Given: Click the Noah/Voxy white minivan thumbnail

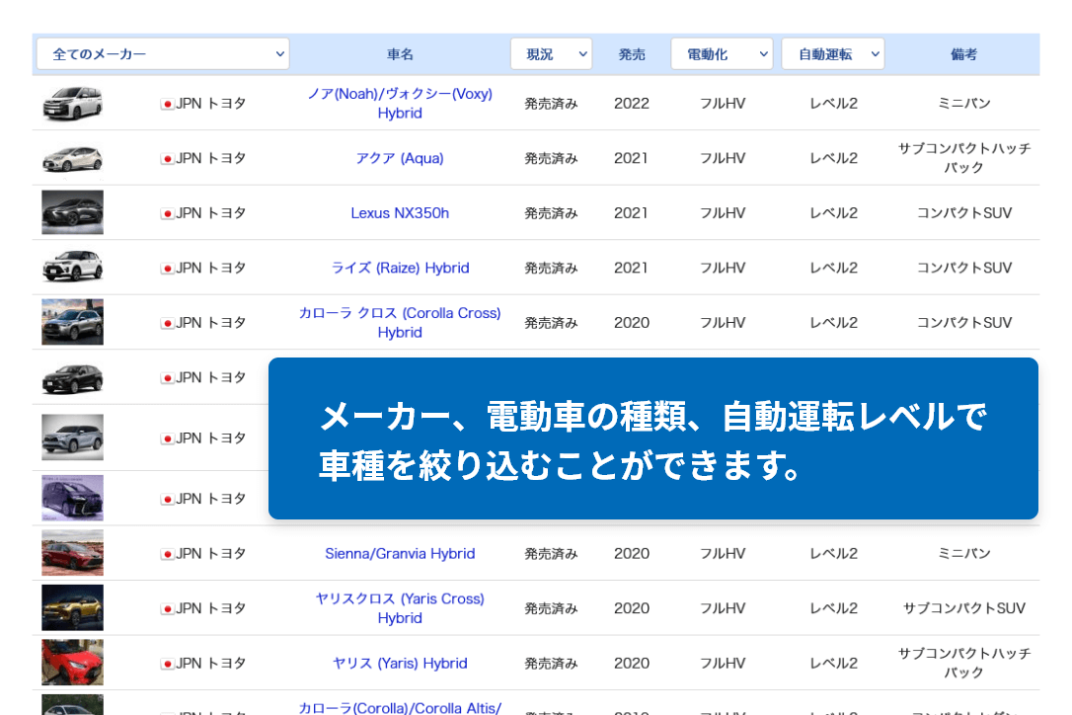Looking at the screenshot, I should [72, 104].
